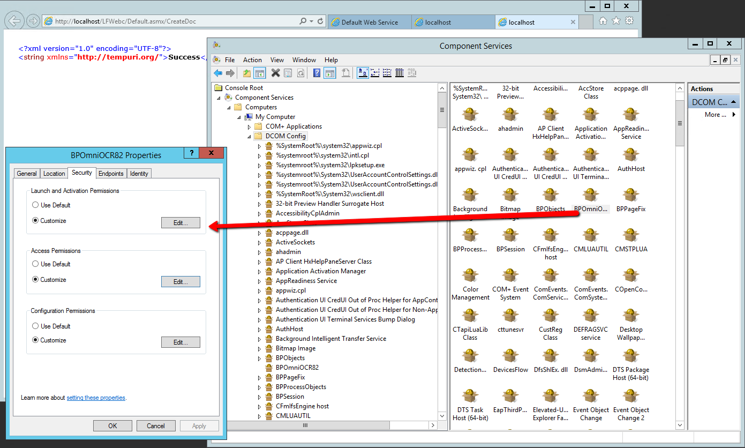Viewport: 745px width, 448px height.
Task: Collapse the My Computer tree node
Action: pyautogui.click(x=239, y=117)
